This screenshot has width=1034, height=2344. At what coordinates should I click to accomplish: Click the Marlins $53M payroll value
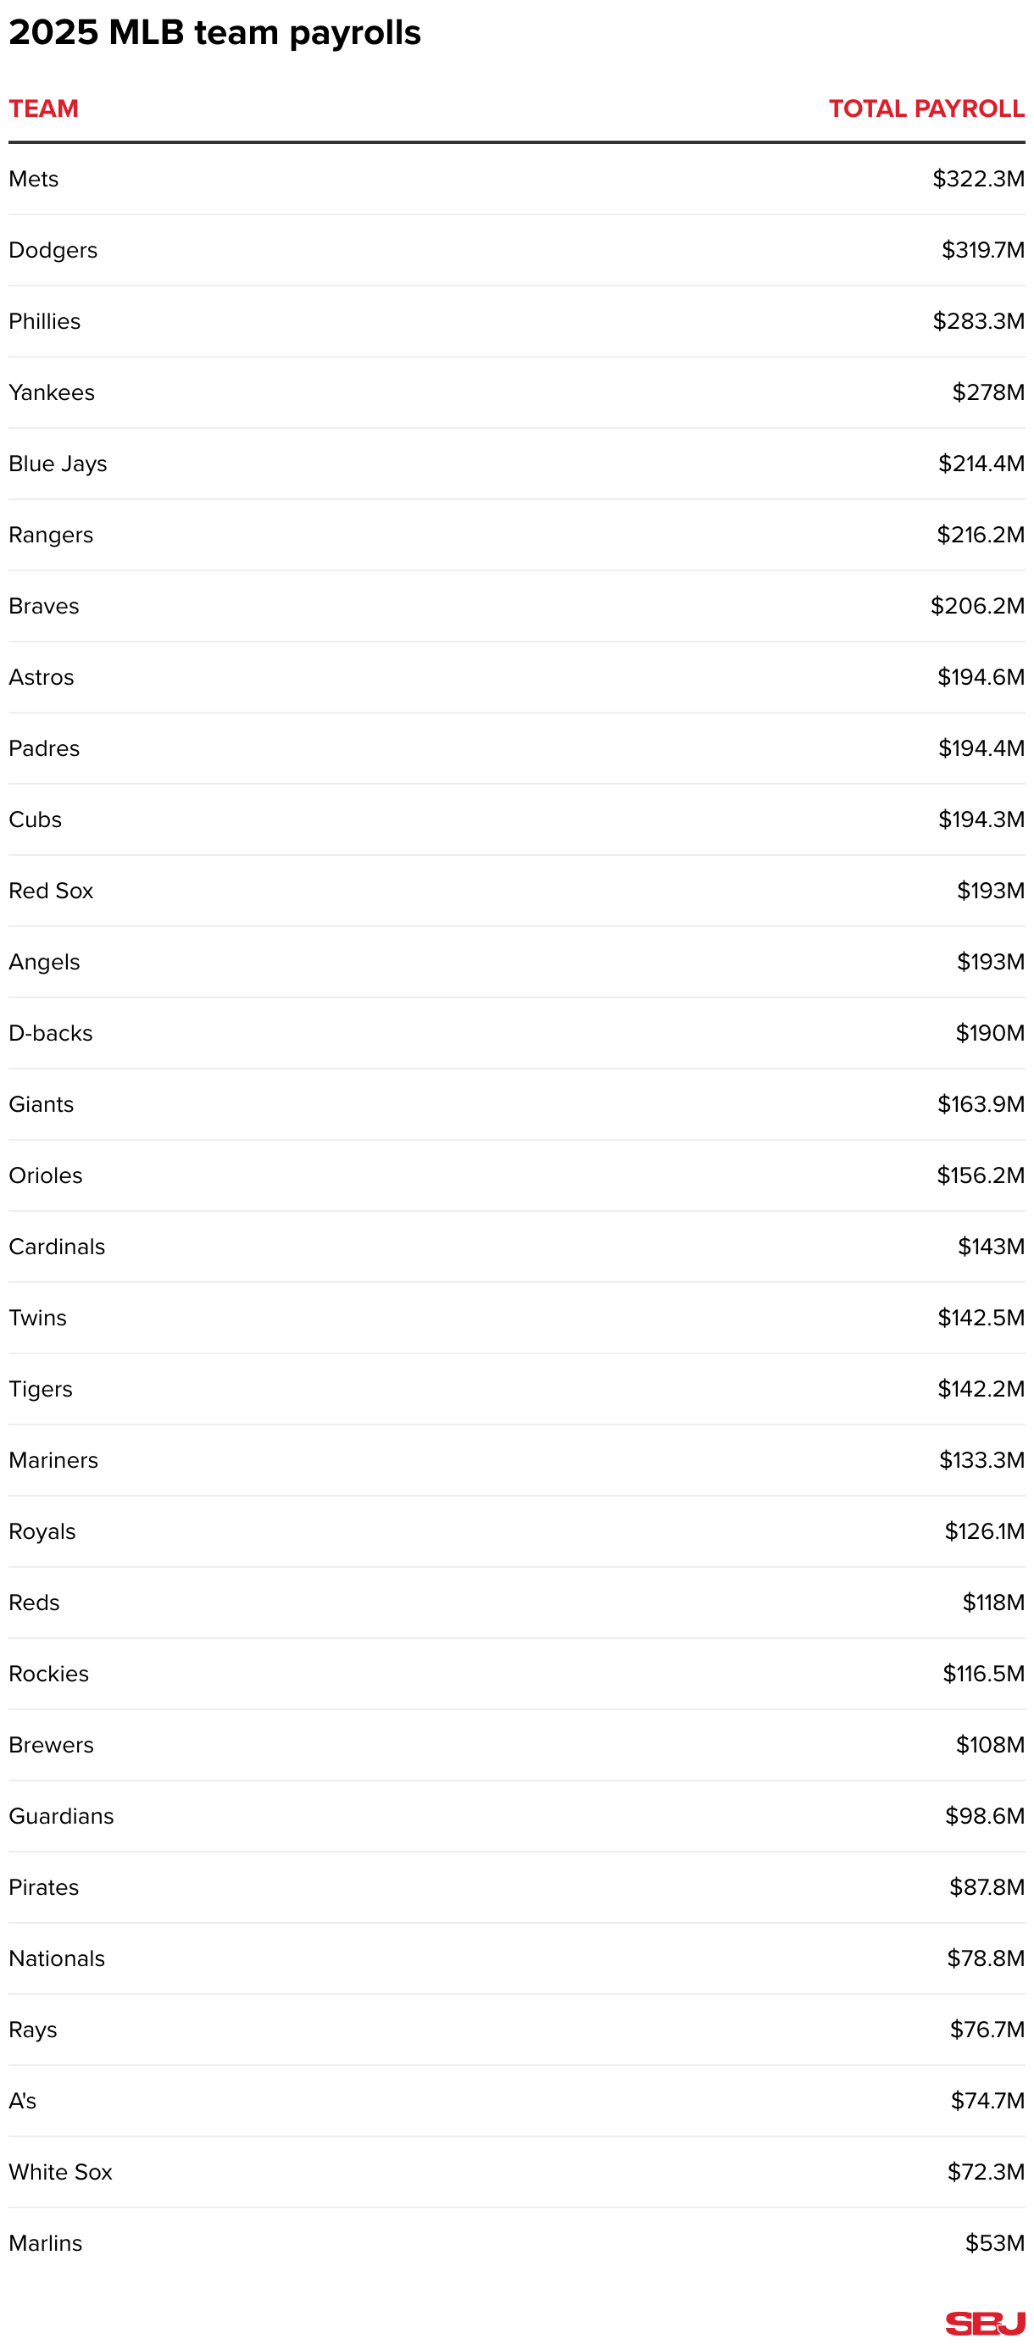tap(994, 2243)
